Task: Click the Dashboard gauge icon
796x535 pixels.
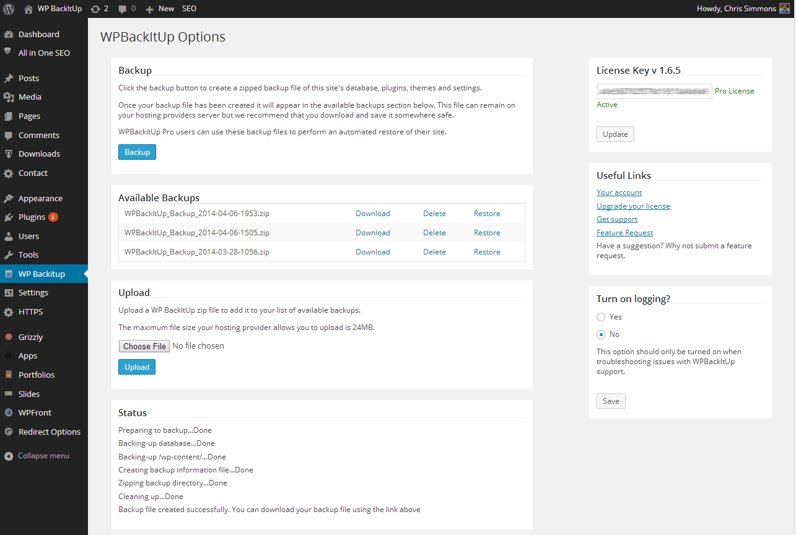Action: point(9,35)
